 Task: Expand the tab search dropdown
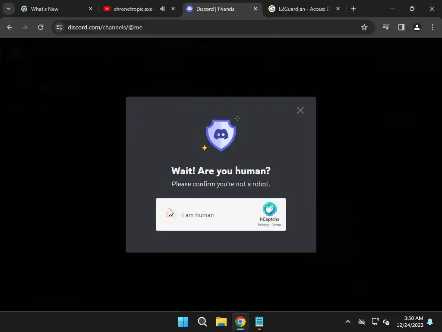pos(9,9)
